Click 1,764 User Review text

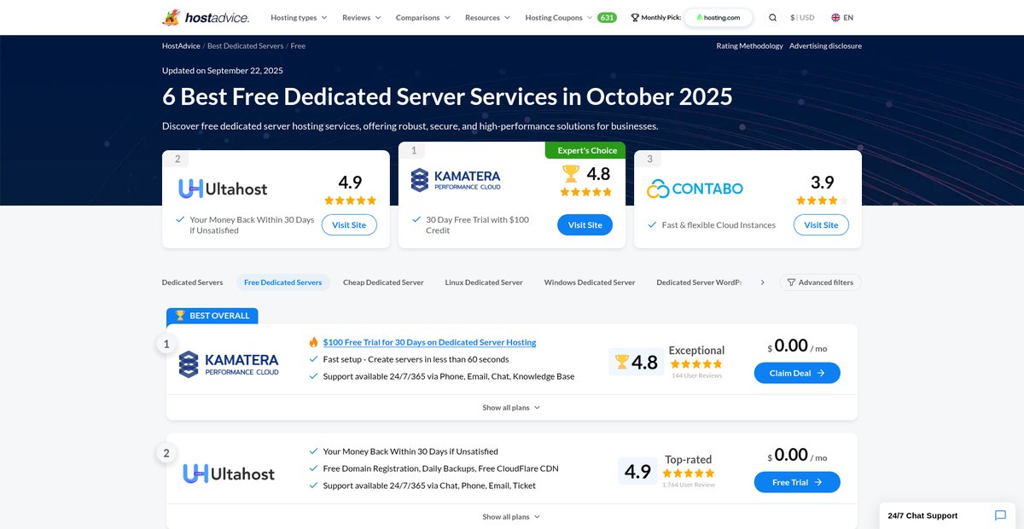click(x=689, y=485)
